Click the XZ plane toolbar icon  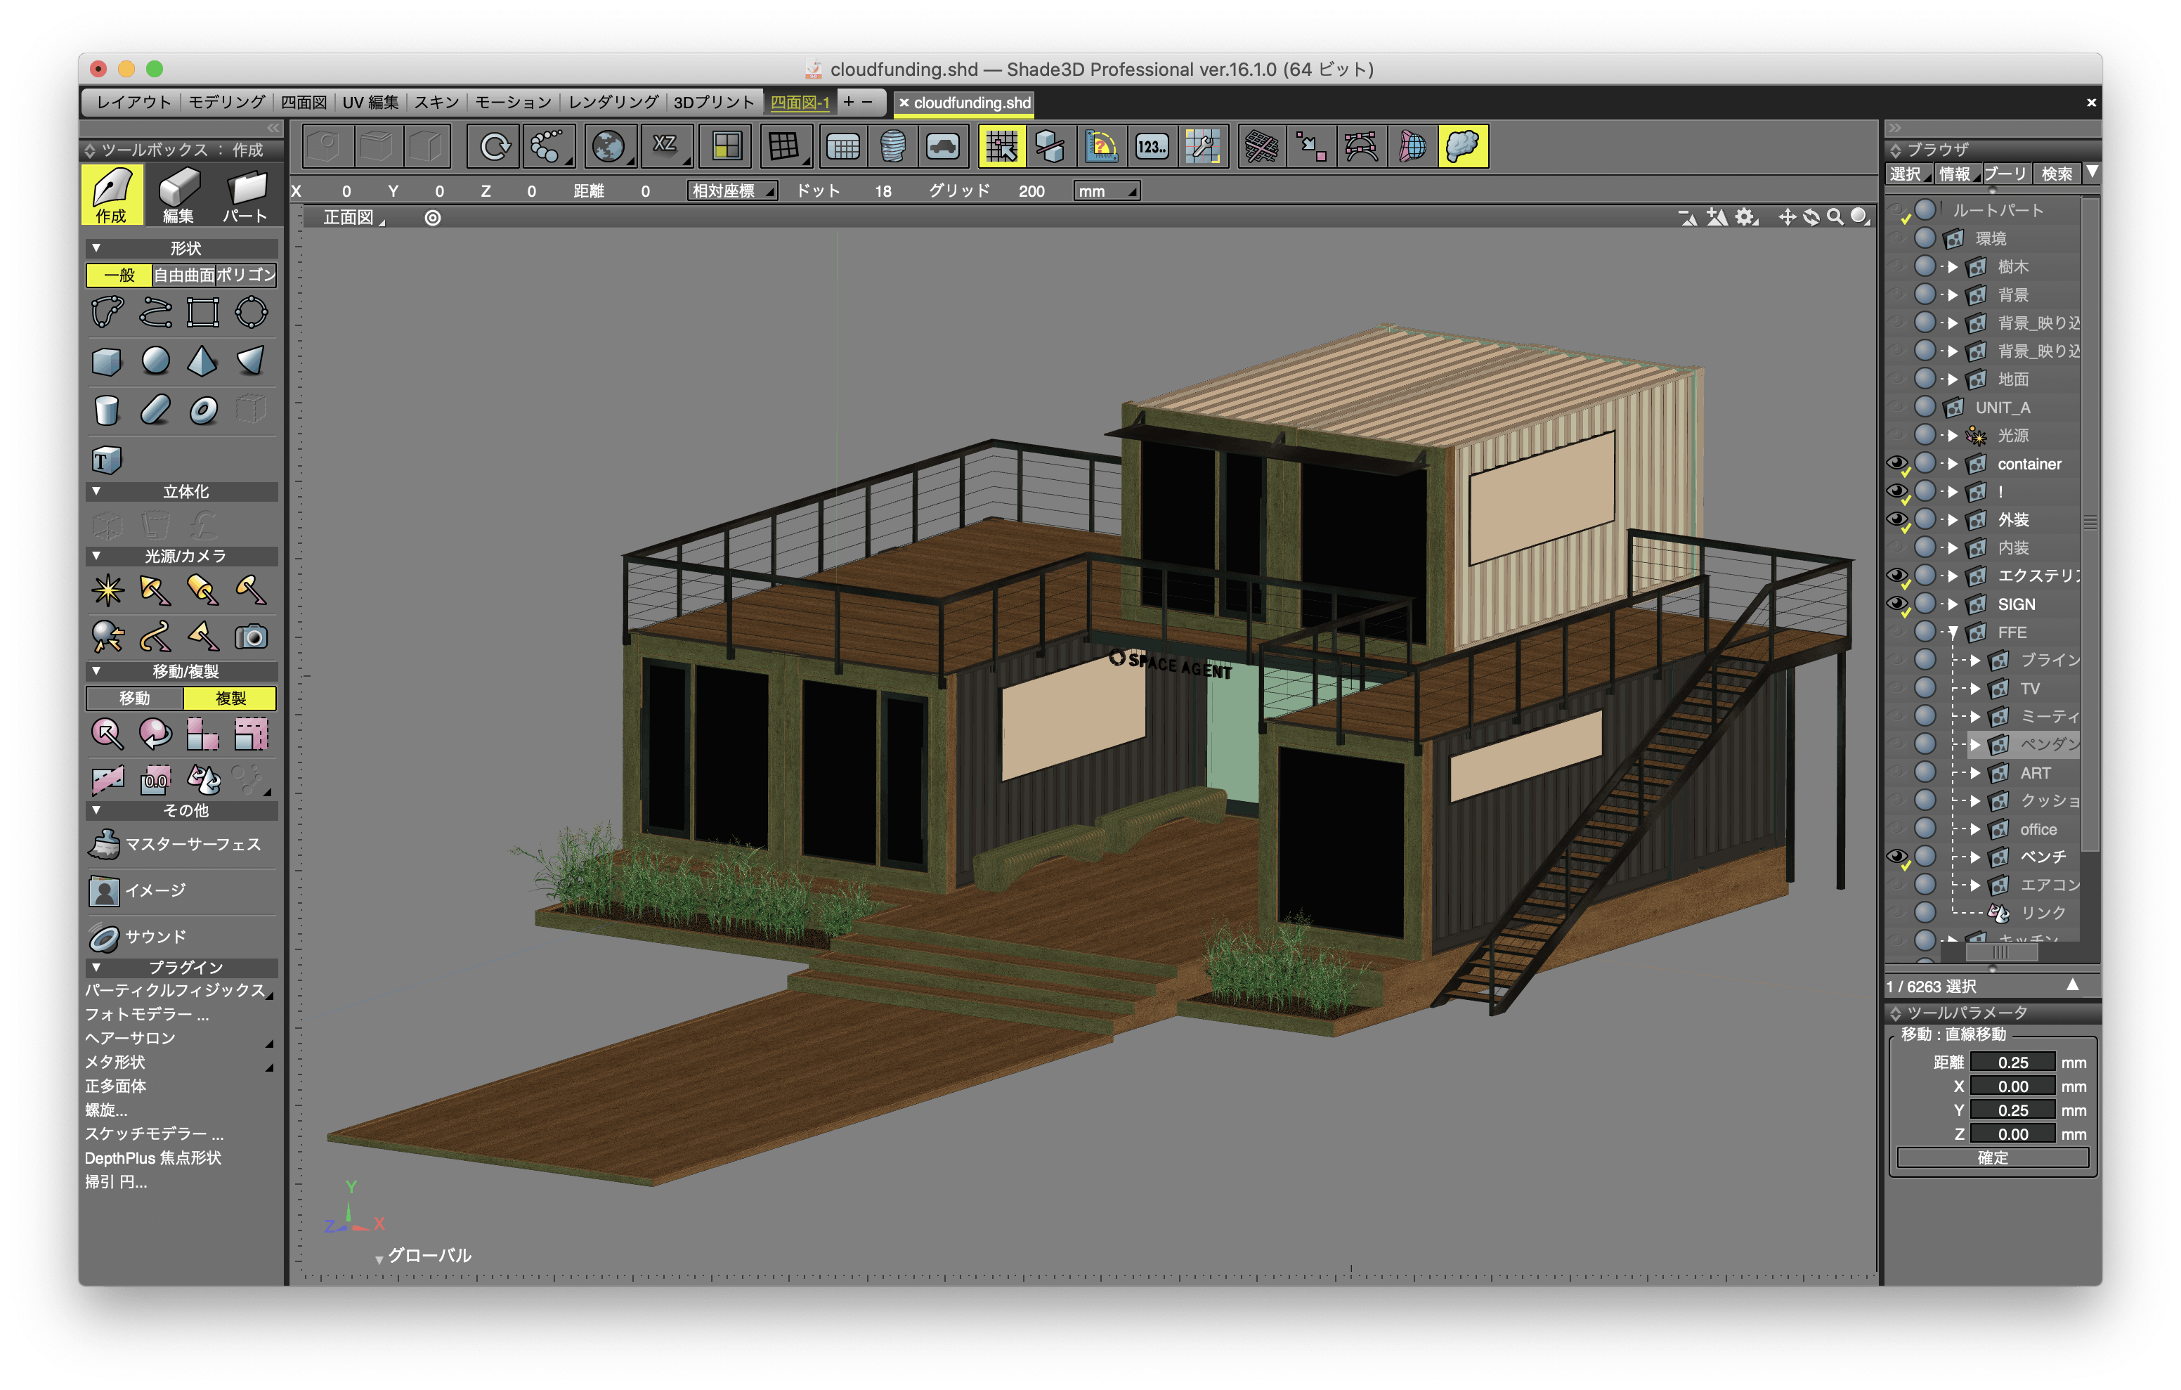click(665, 146)
